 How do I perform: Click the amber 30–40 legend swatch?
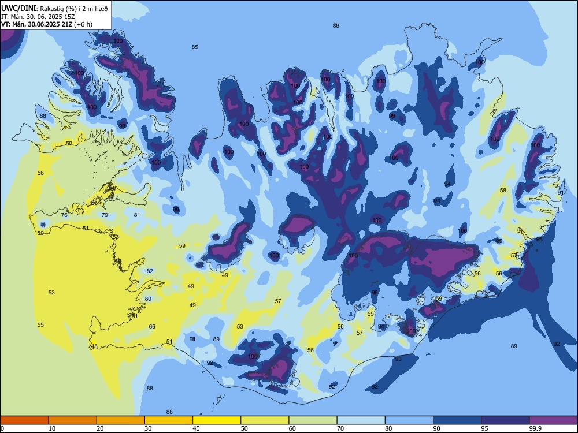coord(169,420)
